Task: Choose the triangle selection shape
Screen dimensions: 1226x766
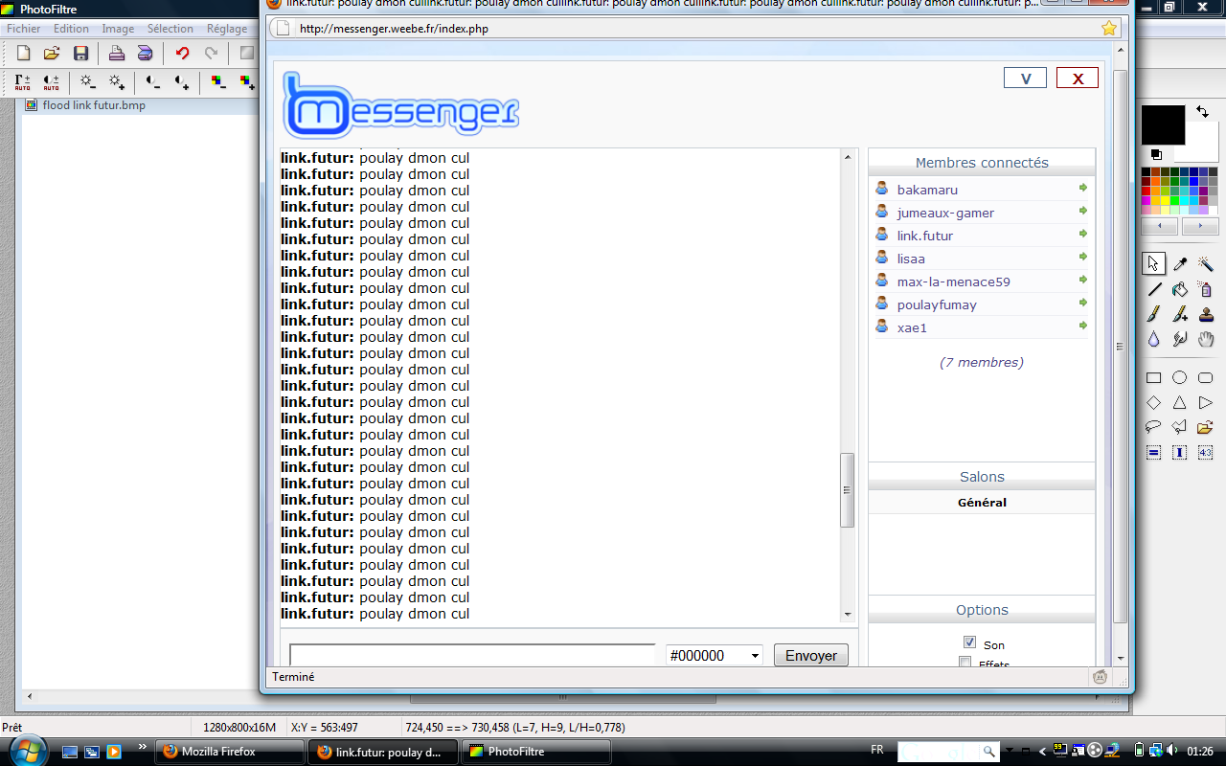Action: 1180,403
